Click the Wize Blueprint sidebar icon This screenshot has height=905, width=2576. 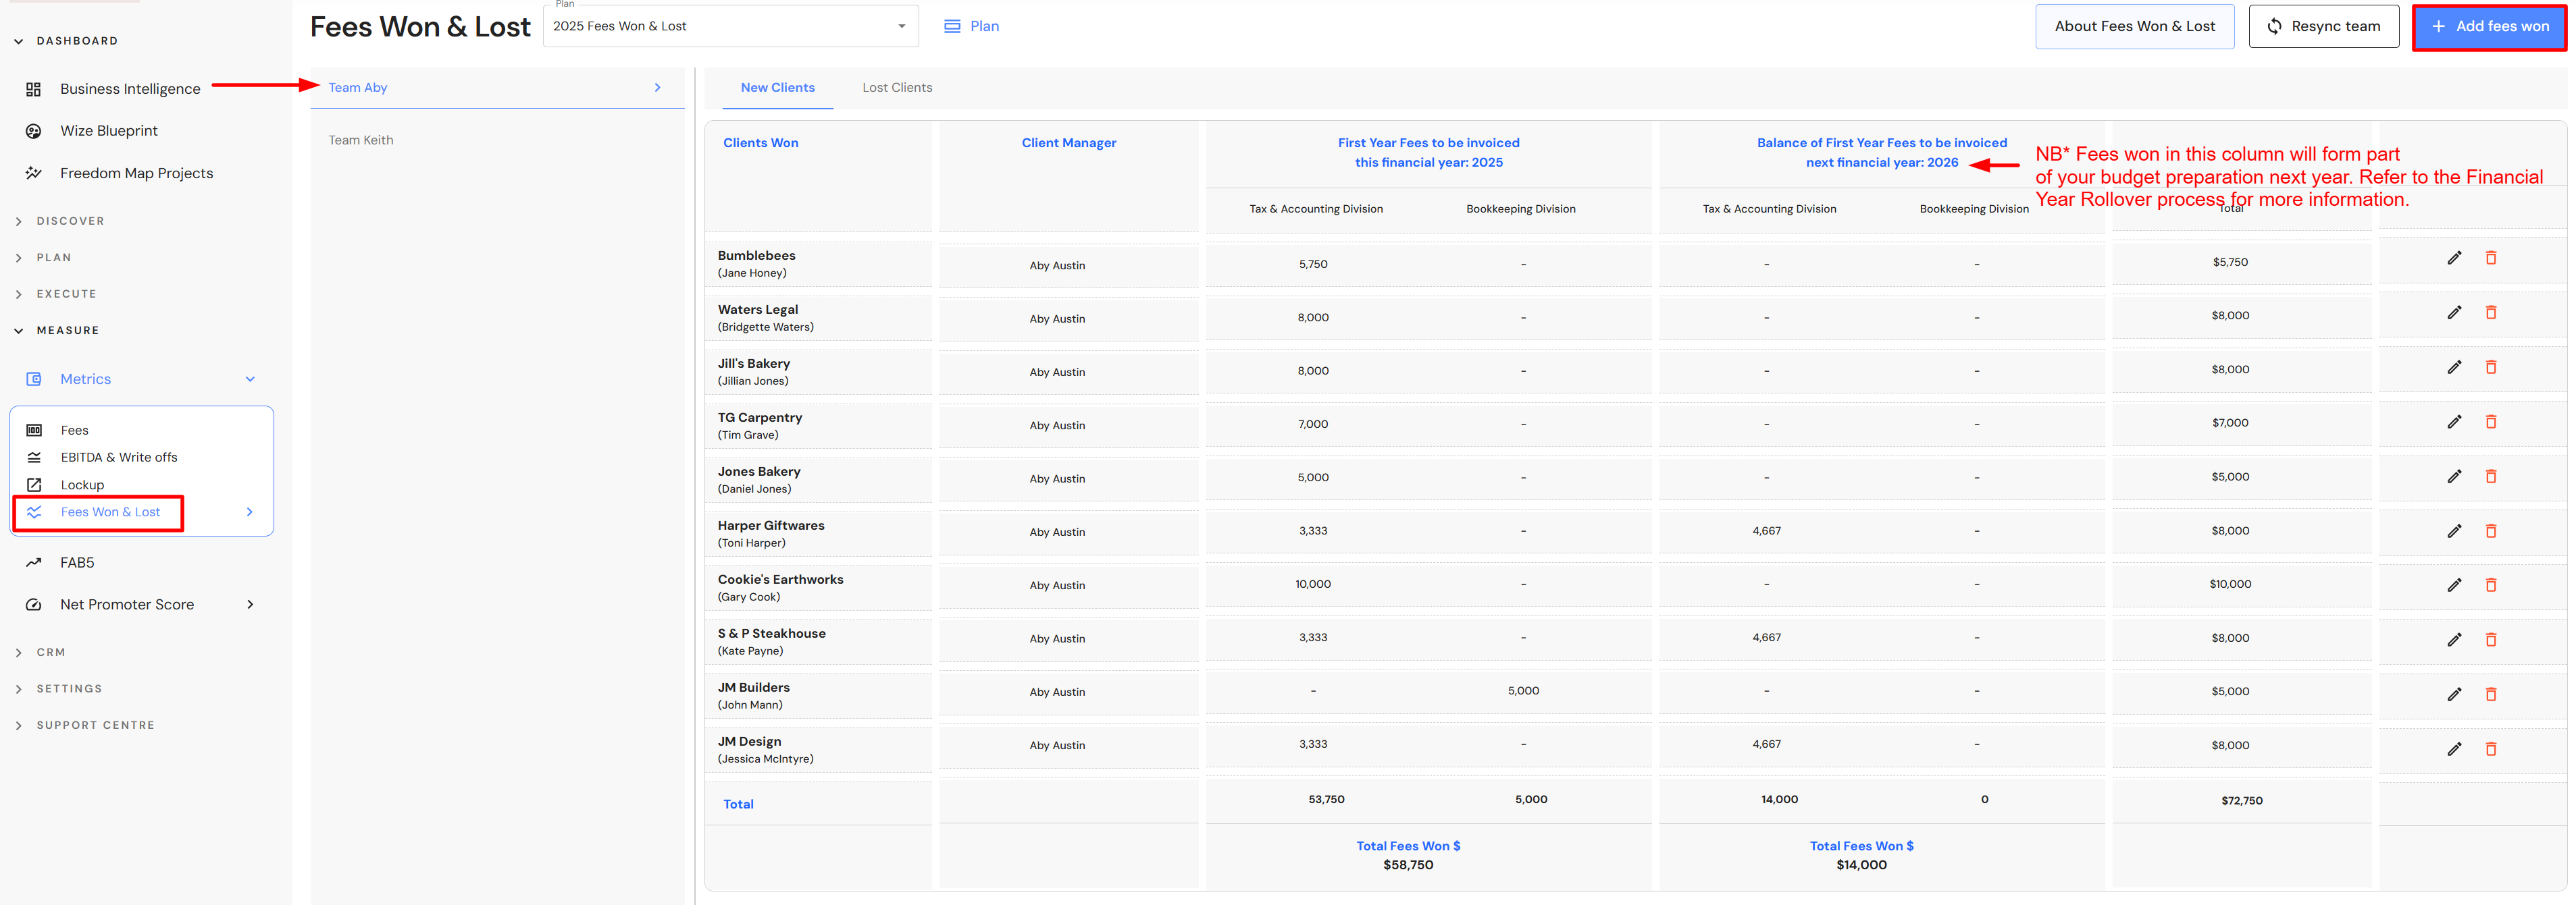33,131
